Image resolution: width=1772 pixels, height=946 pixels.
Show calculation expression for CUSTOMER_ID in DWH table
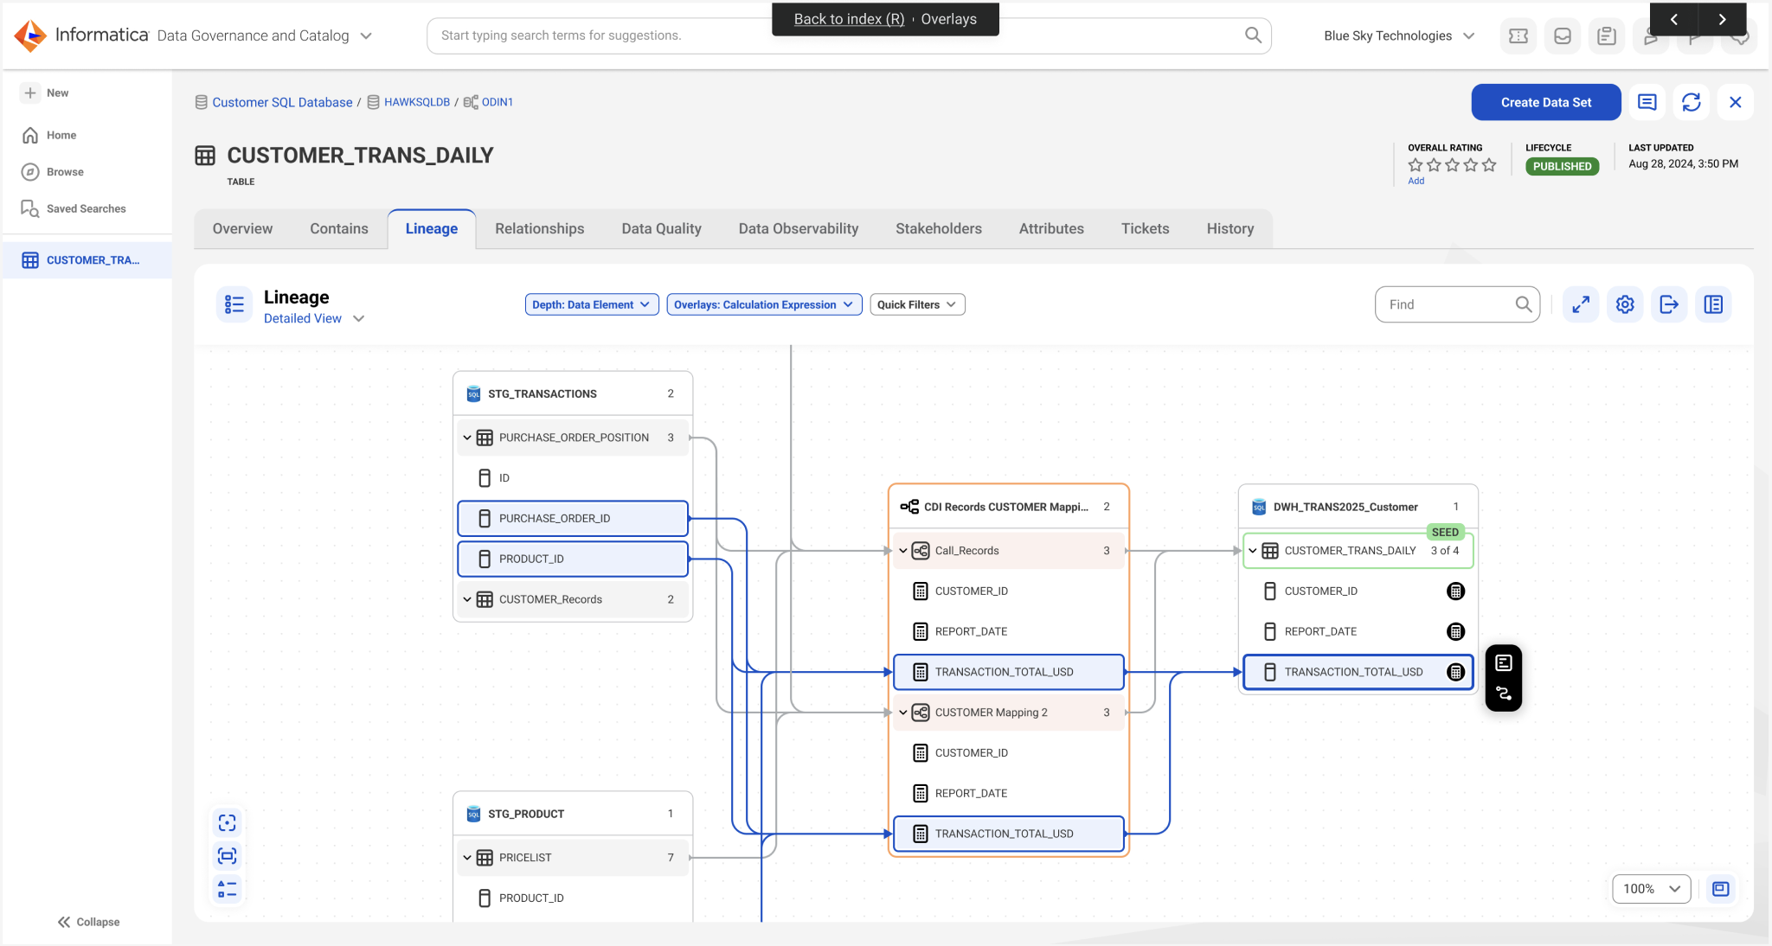point(1456,591)
